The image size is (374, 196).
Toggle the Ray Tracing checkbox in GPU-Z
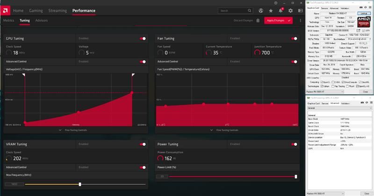[x=333, y=86]
